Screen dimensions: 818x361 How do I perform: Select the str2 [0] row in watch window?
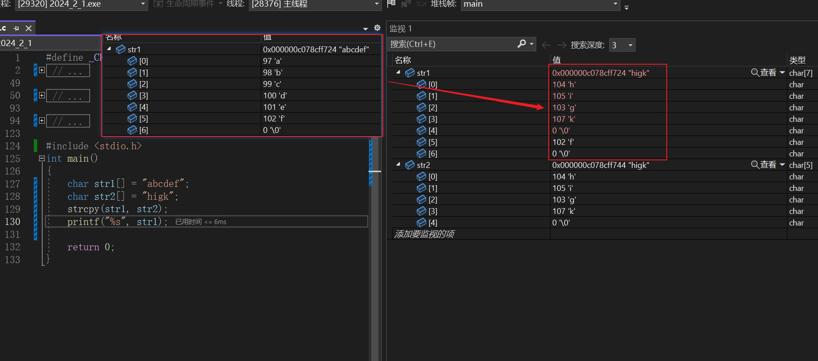click(605, 176)
